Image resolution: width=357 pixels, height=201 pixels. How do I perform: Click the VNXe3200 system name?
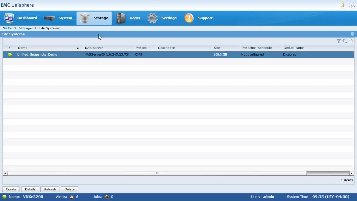click(33, 197)
